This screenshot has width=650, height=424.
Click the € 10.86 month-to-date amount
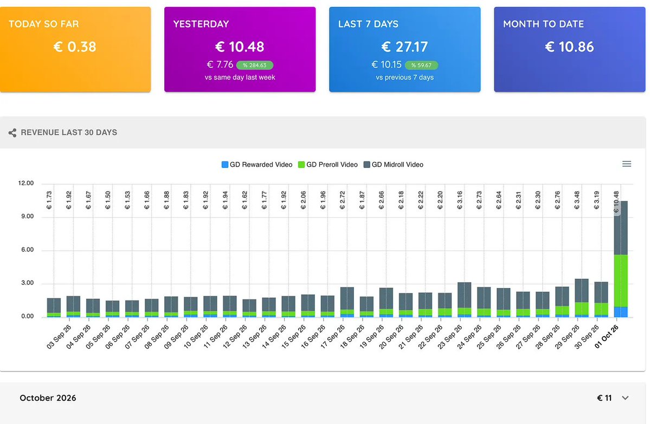coord(570,47)
